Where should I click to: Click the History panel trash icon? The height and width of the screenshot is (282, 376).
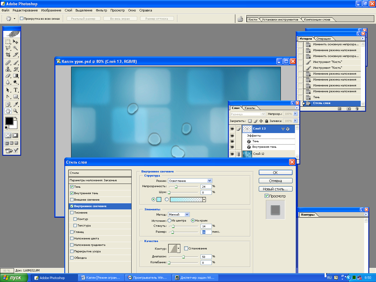pos(357,109)
